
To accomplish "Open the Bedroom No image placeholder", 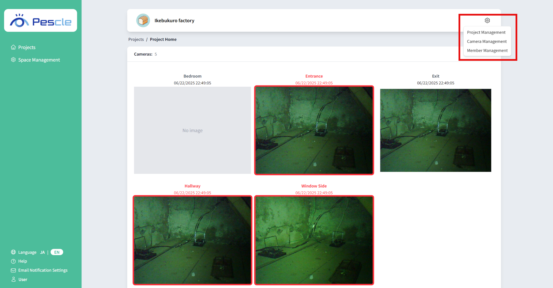I will tap(192, 130).
